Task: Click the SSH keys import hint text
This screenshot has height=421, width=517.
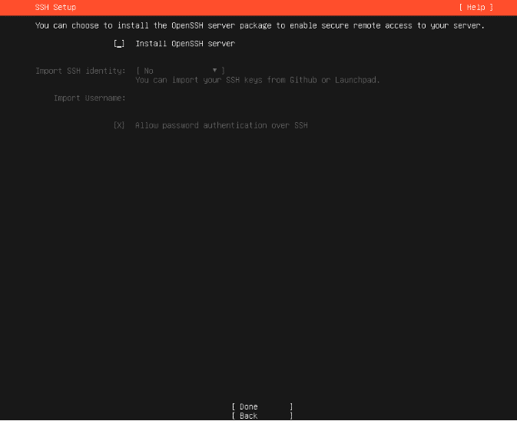Action: pos(257,80)
